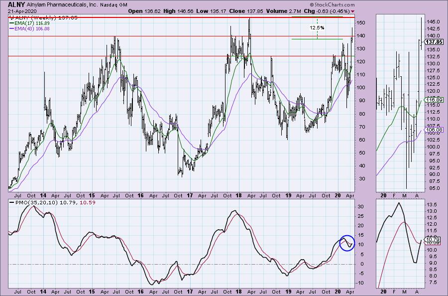
Task: Click the ALNY (Weekly) legend entry
Action: tap(43, 17)
